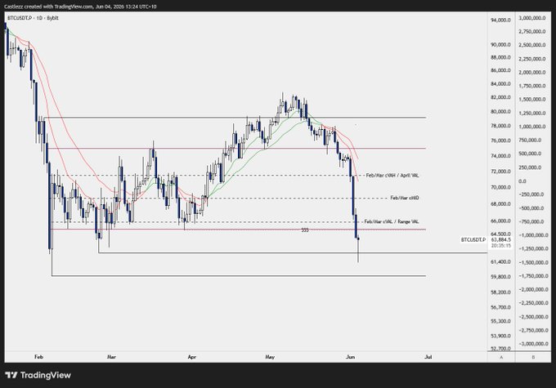
Task: Click the 86,000.0 price axis label
Action: coord(500,70)
